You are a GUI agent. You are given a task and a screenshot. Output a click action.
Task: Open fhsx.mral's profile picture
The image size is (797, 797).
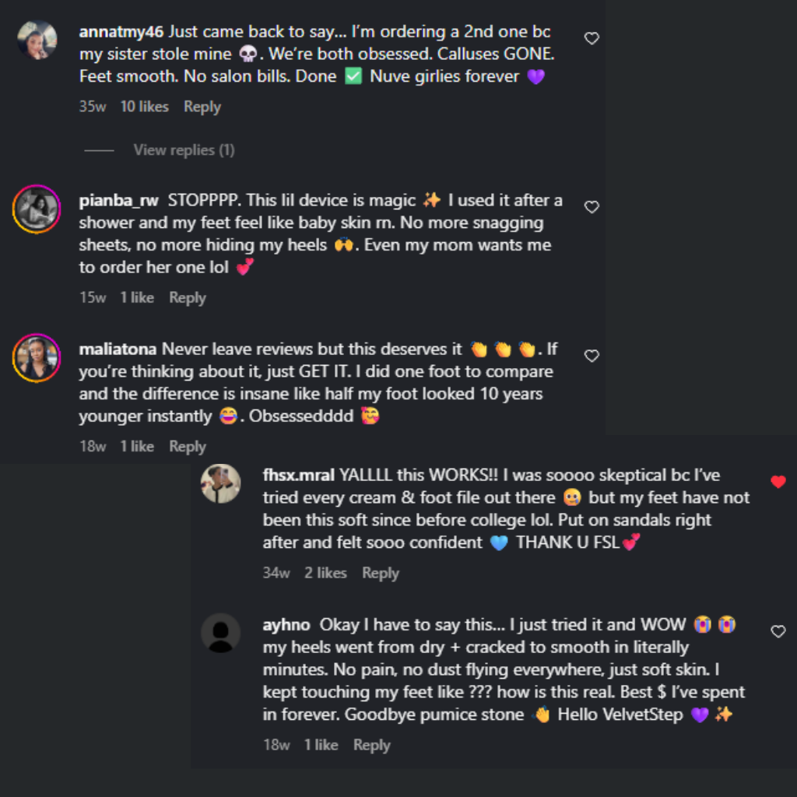click(220, 483)
